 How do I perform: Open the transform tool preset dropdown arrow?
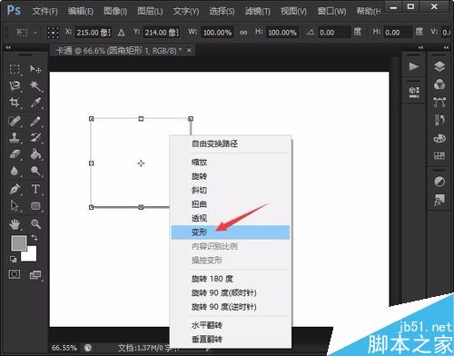pos(35,33)
